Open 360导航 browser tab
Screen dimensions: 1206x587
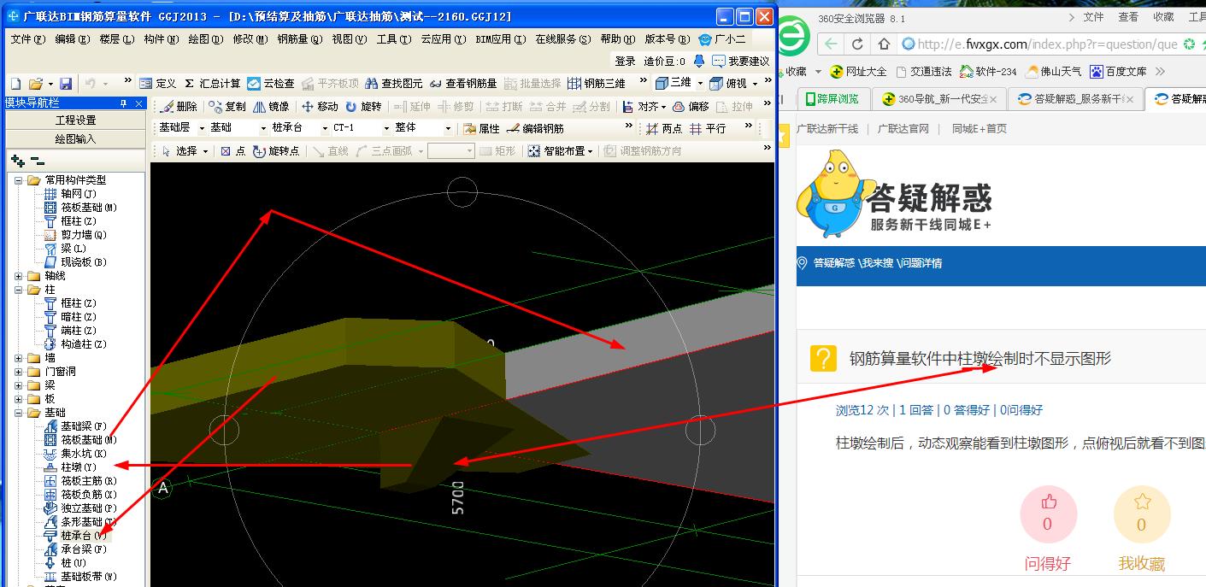point(941,99)
